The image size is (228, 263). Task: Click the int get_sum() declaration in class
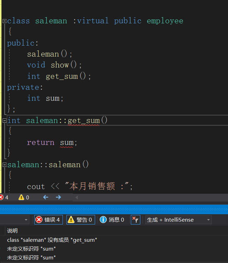point(59,76)
